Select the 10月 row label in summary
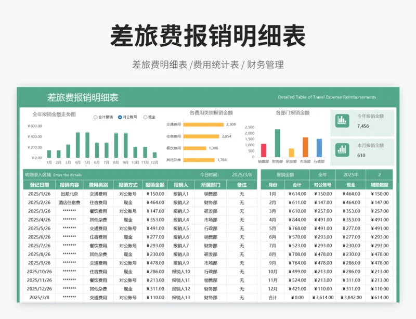This screenshot has height=319, width=416. [x=272, y=272]
